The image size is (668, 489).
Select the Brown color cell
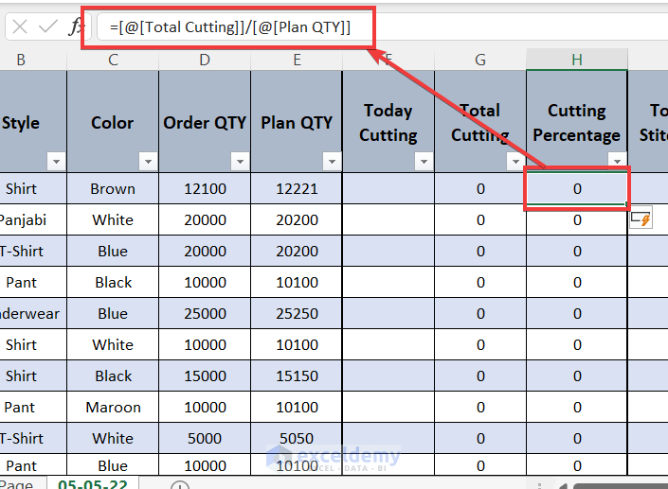[x=113, y=188]
